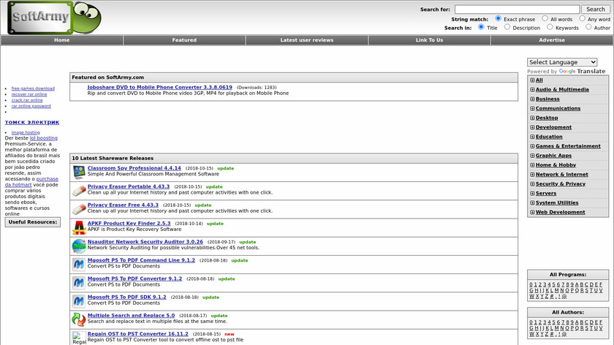Open Mgosoft PS To PDF SDK 9.1.2 link
The height and width of the screenshot is (345, 614).
127,297
